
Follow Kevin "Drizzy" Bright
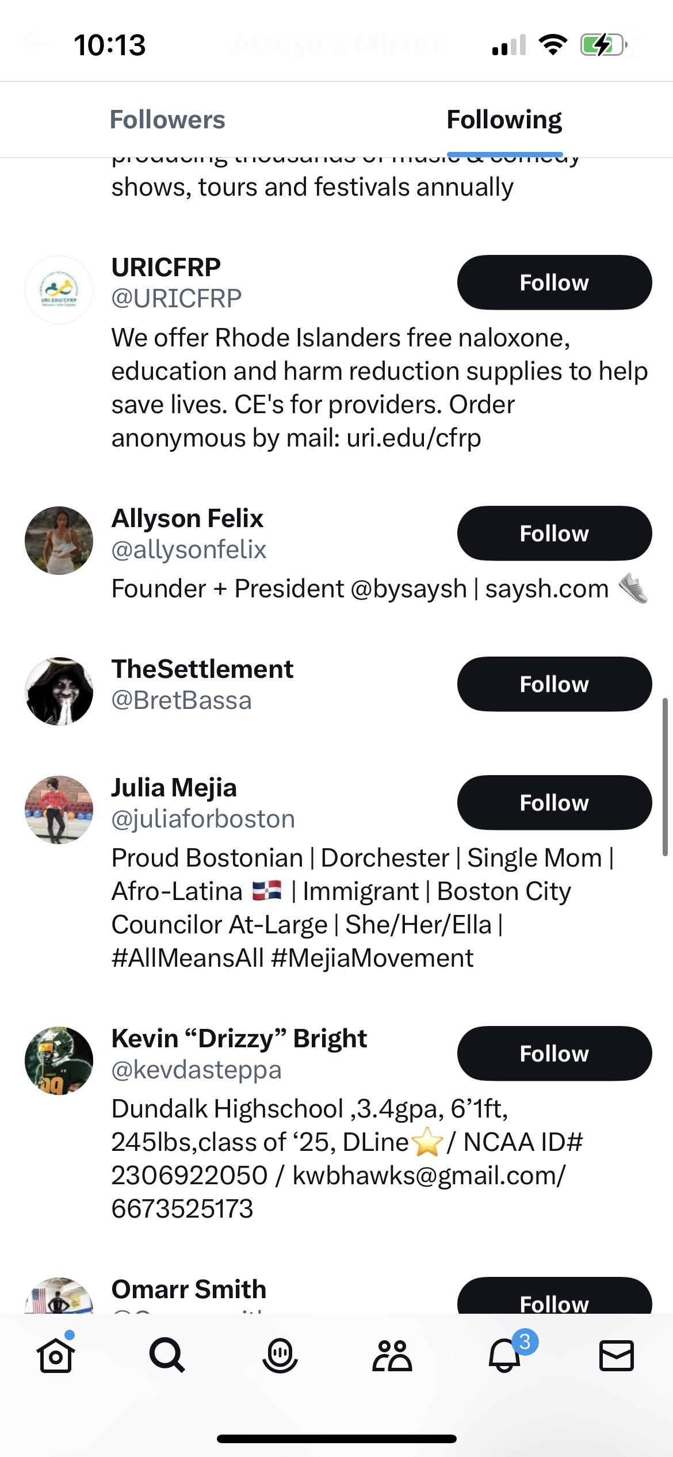(x=554, y=1054)
